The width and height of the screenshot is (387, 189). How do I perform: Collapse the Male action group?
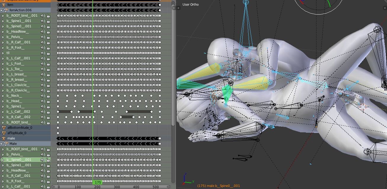click(2, 144)
